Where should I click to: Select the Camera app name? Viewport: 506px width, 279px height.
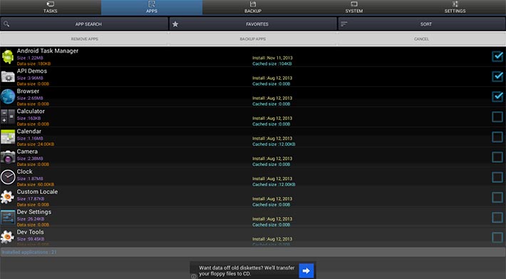[27, 151]
